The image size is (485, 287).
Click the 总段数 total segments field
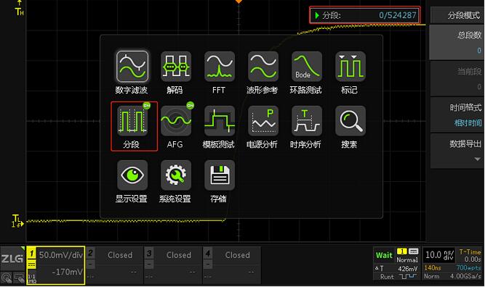click(x=457, y=43)
